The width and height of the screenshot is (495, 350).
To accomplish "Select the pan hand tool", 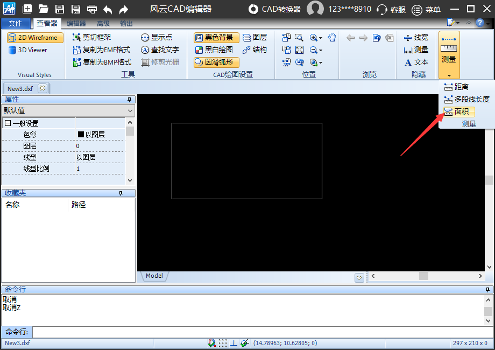I will (331, 38).
